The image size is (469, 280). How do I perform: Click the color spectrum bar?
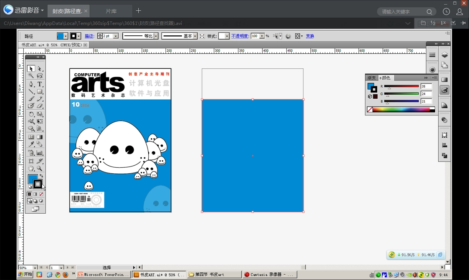click(400, 110)
